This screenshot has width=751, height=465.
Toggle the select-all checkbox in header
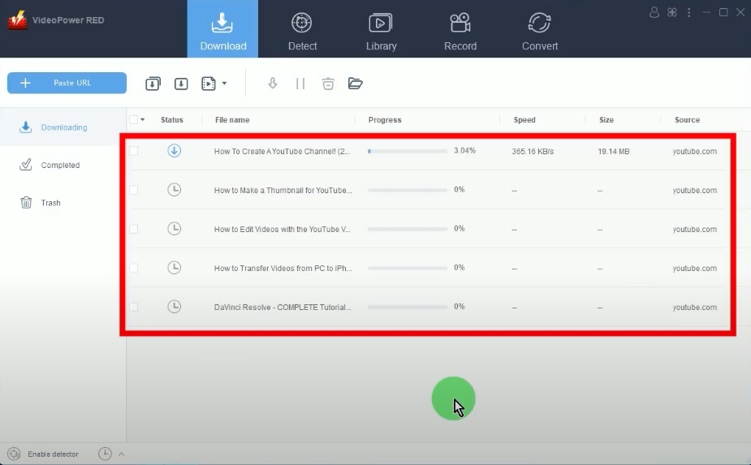pos(134,120)
